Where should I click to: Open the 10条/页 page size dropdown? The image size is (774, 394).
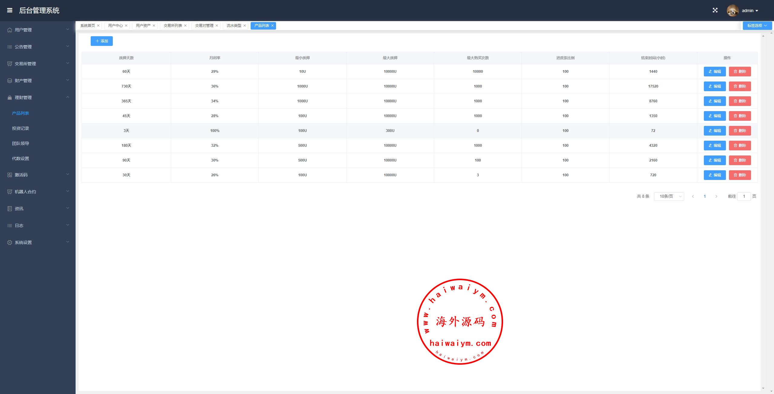[x=669, y=196]
